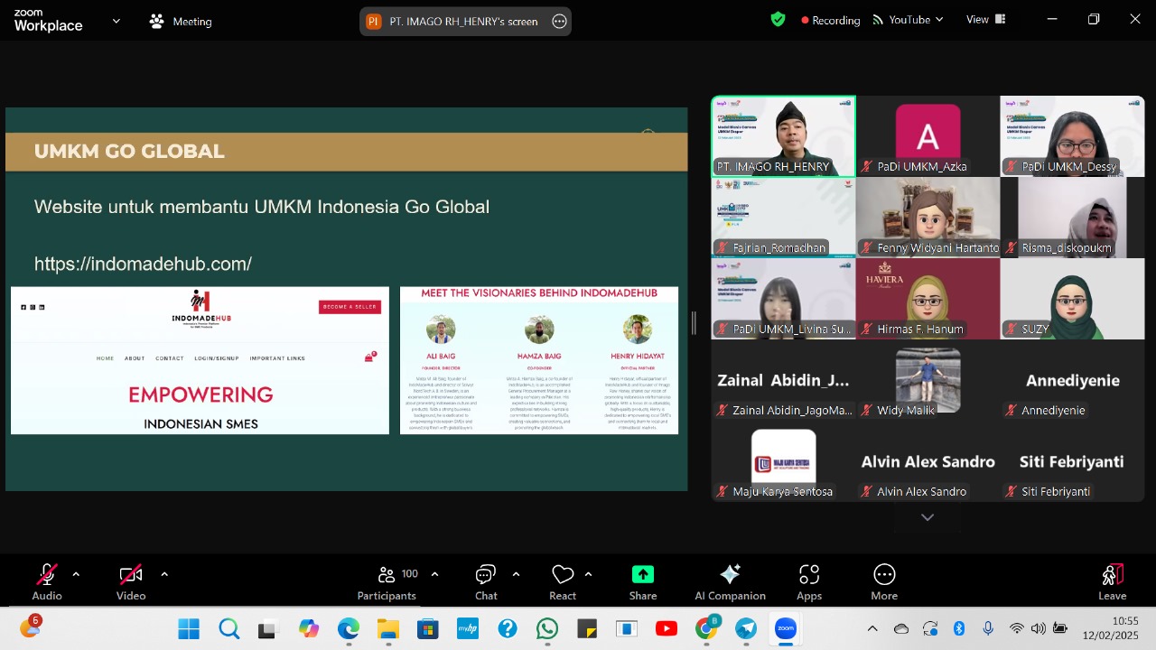Open the View layout dropdown

[984, 20]
